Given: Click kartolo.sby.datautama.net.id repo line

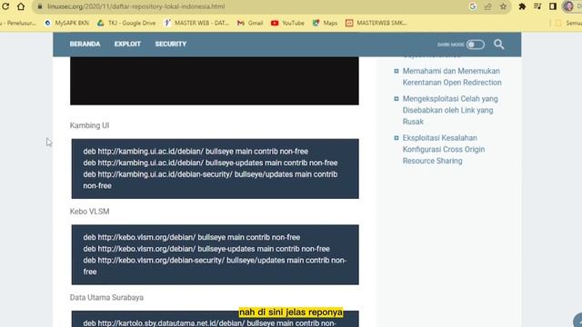Looking at the screenshot, I should click(x=210, y=323).
